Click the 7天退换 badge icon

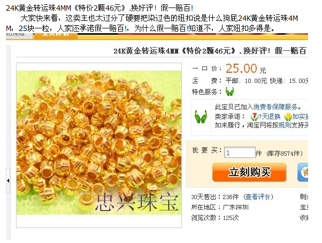coord(254,117)
